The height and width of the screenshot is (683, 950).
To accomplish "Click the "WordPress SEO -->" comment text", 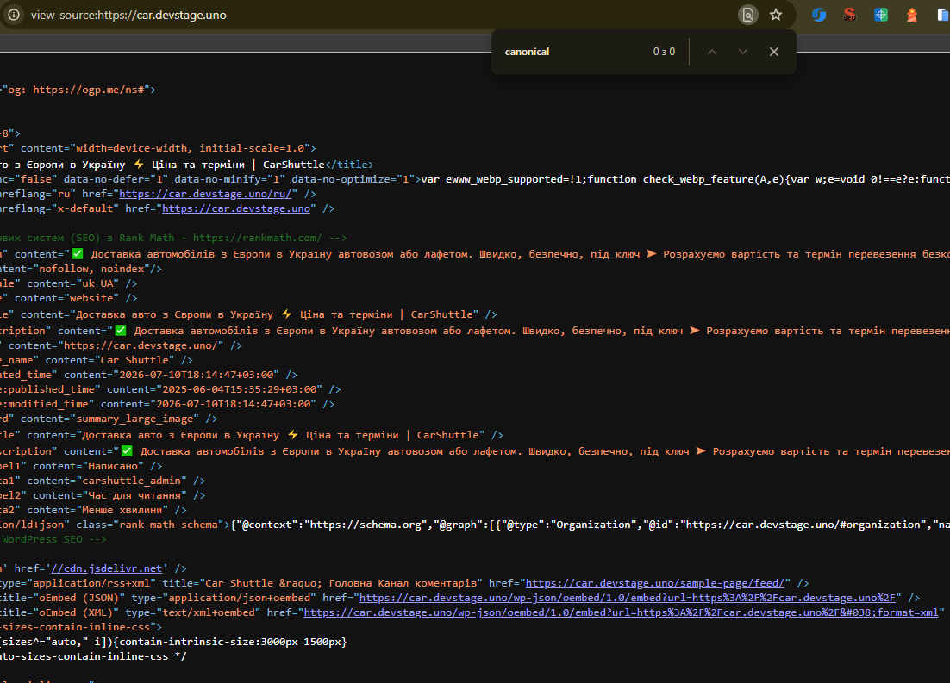I will pos(54,539).
